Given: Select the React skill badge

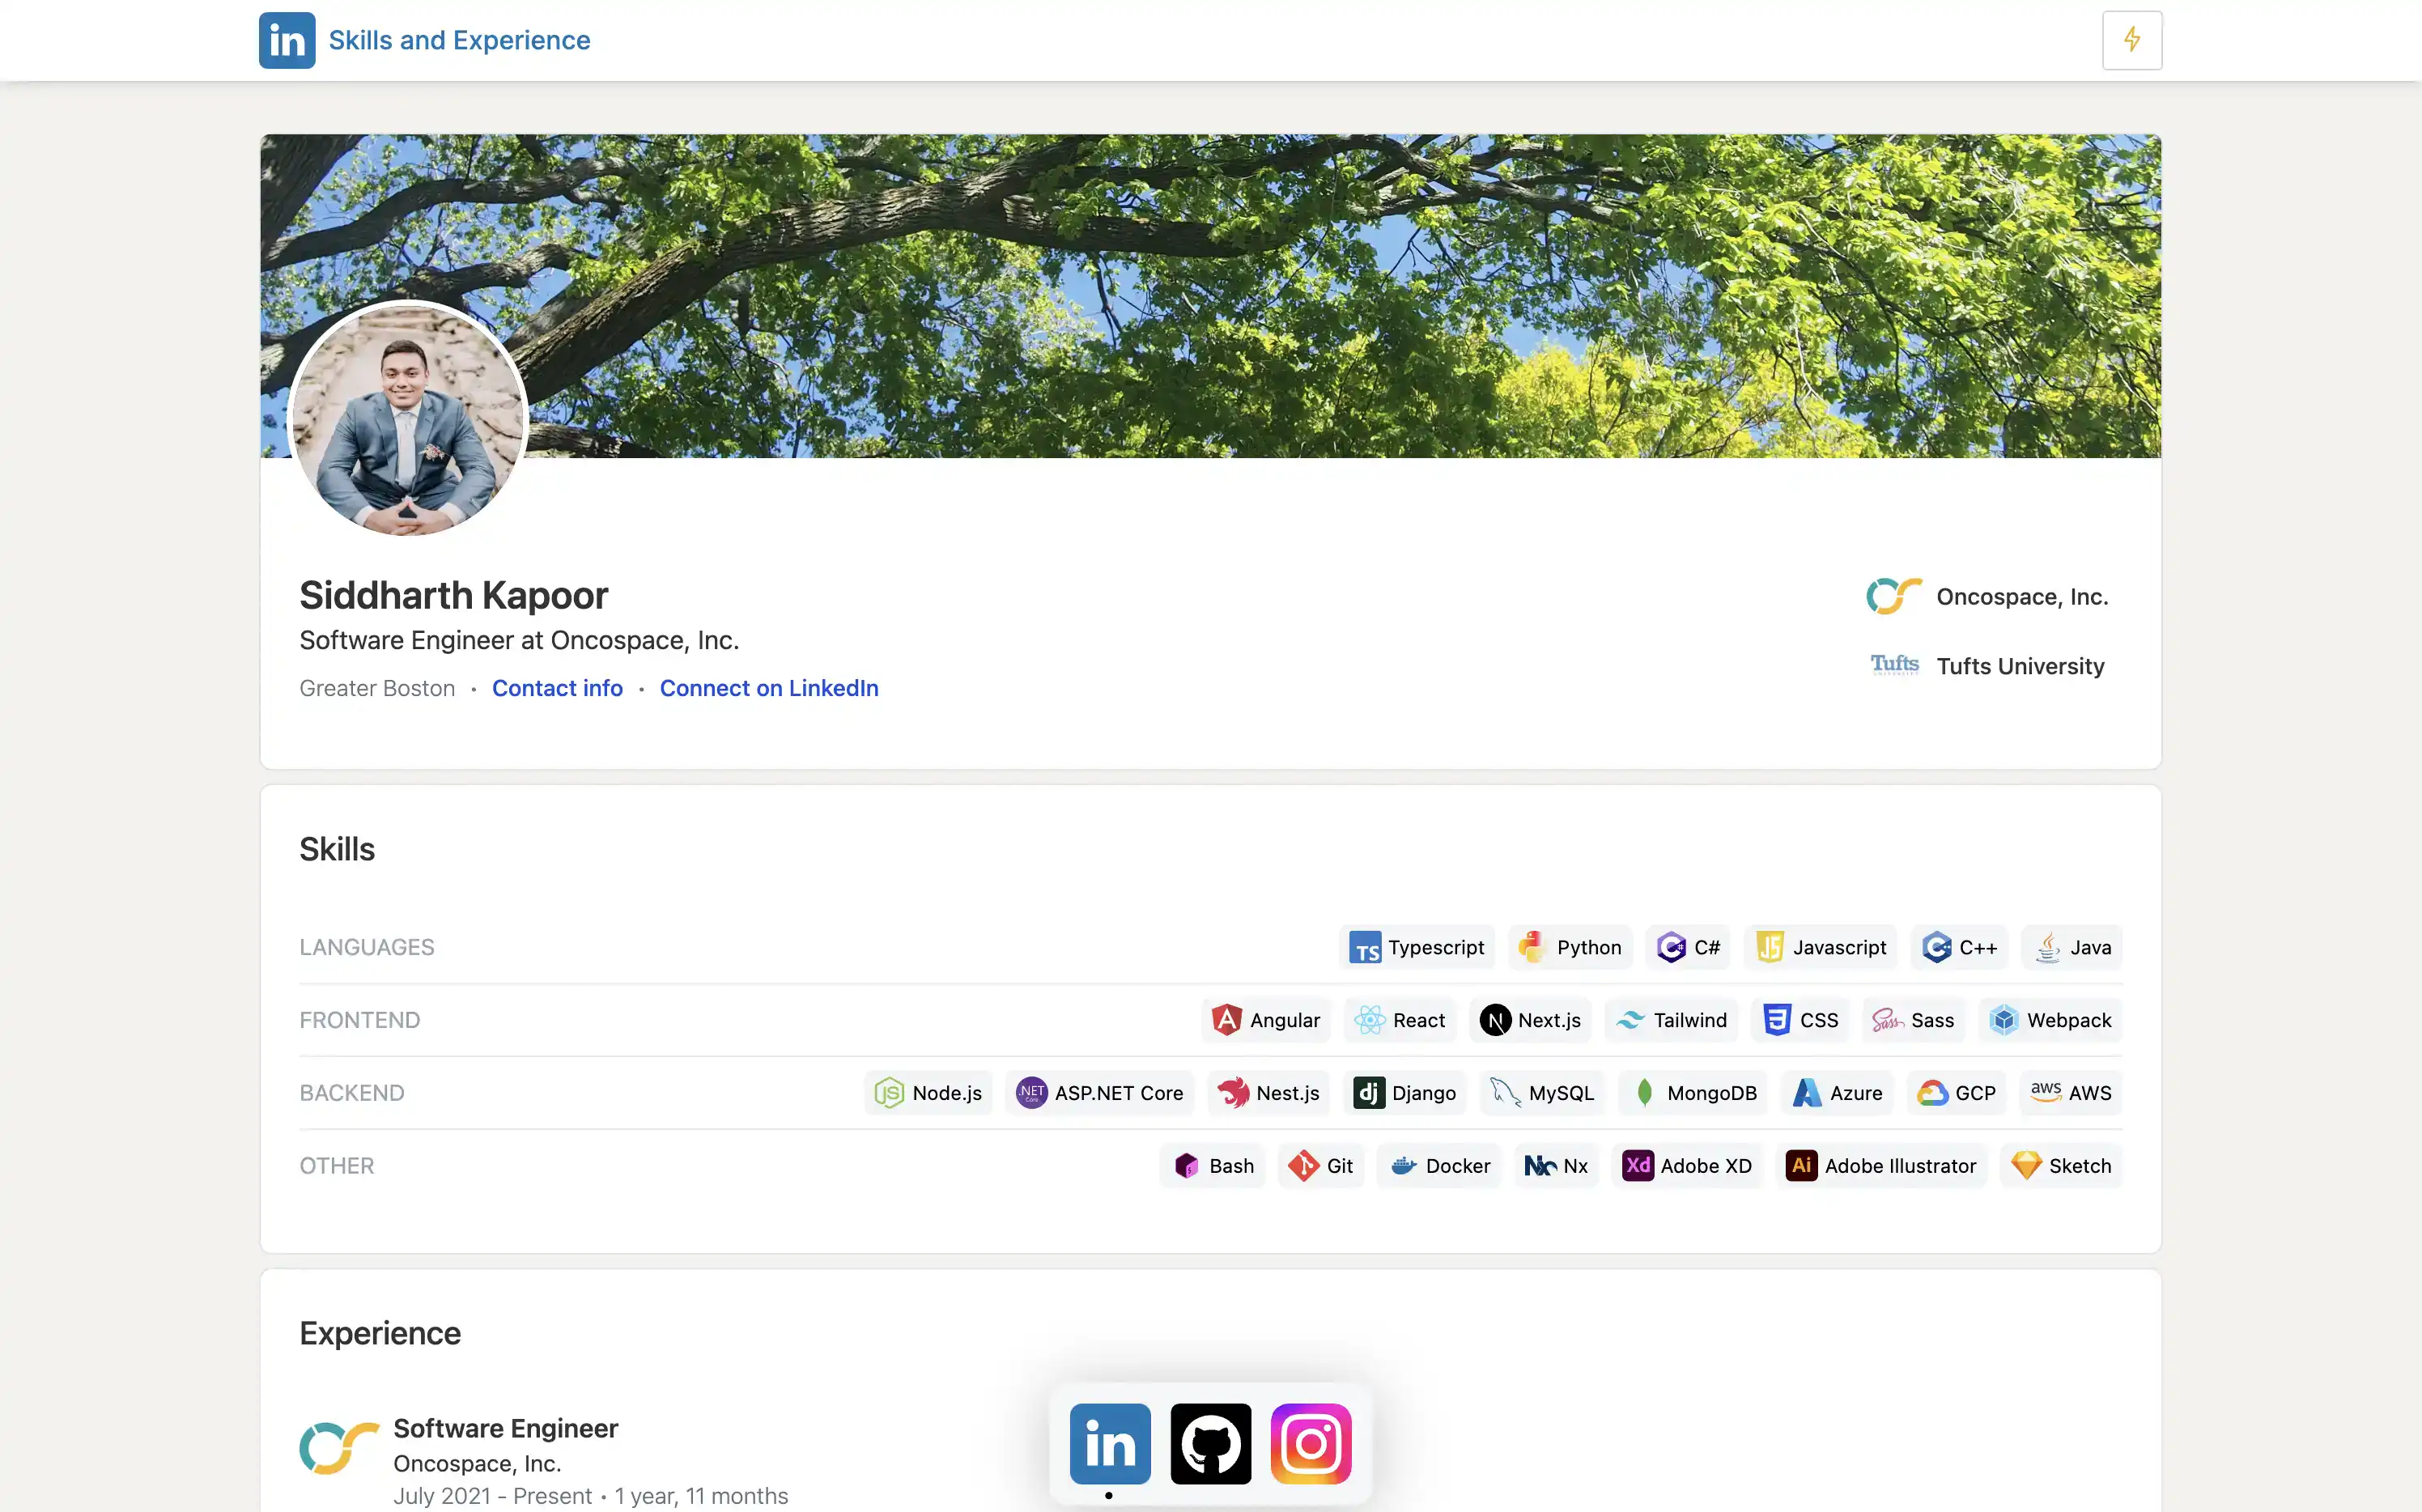Looking at the screenshot, I should pos(1399,1020).
